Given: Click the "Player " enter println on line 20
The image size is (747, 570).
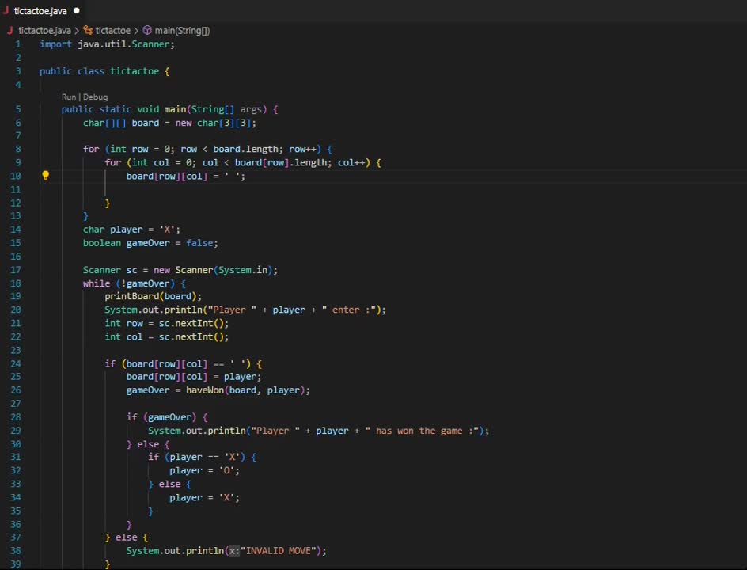Looking at the screenshot, I should coord(245,310).
